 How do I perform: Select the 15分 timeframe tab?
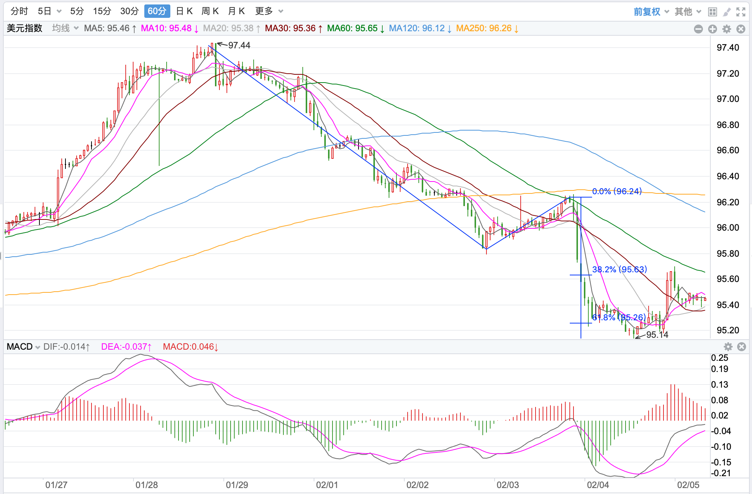tap(102, 11)
